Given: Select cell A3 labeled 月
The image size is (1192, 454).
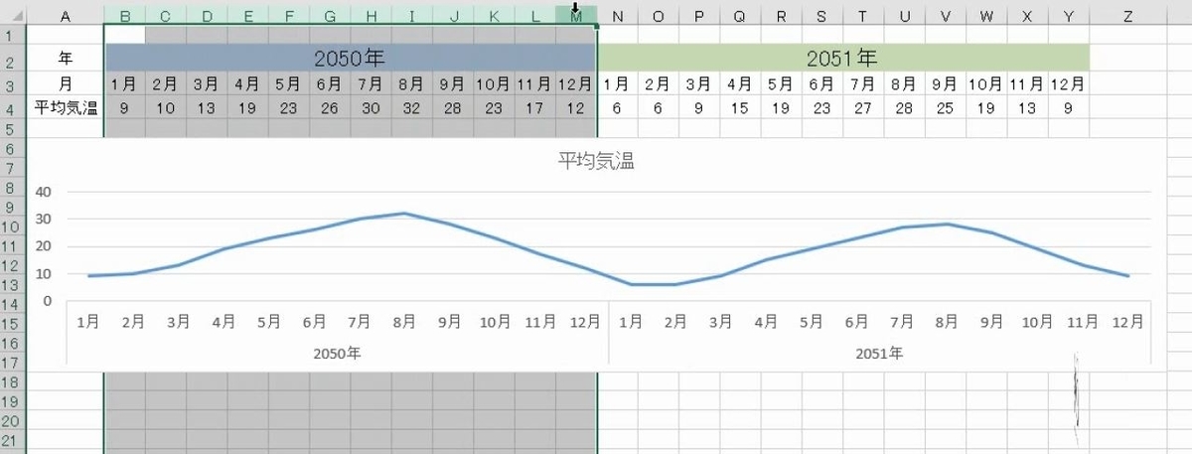Looking at the screenshot, I should [65, 83].
